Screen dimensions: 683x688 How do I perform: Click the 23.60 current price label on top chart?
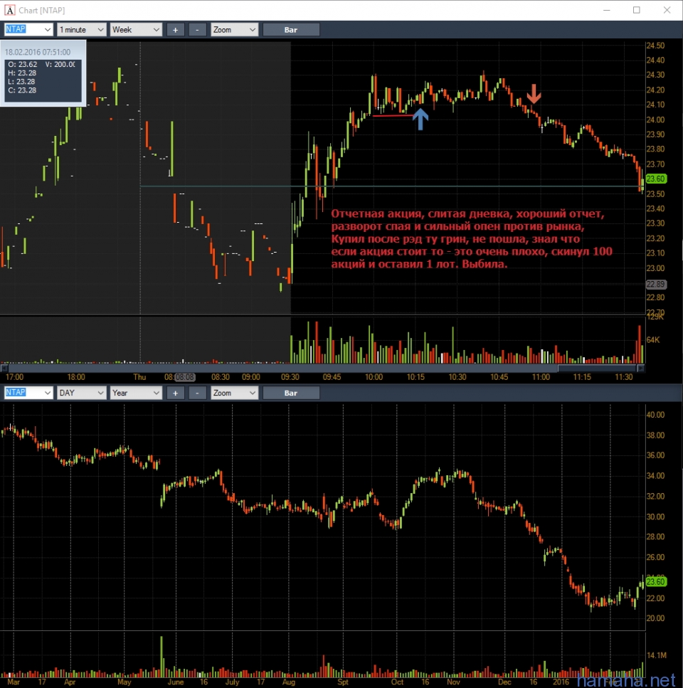[x=656, y=179]
